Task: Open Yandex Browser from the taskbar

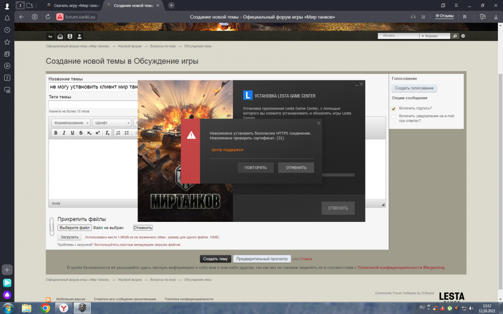Action: coord(64,308)
